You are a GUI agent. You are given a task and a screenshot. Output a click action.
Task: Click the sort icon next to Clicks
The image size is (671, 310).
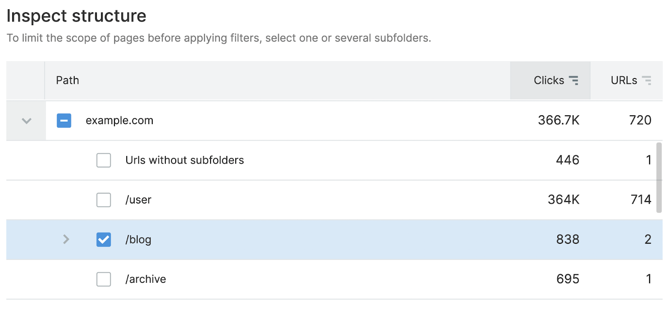(x=574, y=80)
